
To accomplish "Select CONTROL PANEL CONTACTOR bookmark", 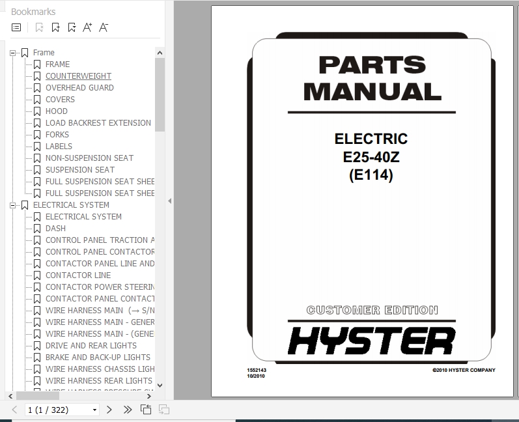I will [100, 252].
